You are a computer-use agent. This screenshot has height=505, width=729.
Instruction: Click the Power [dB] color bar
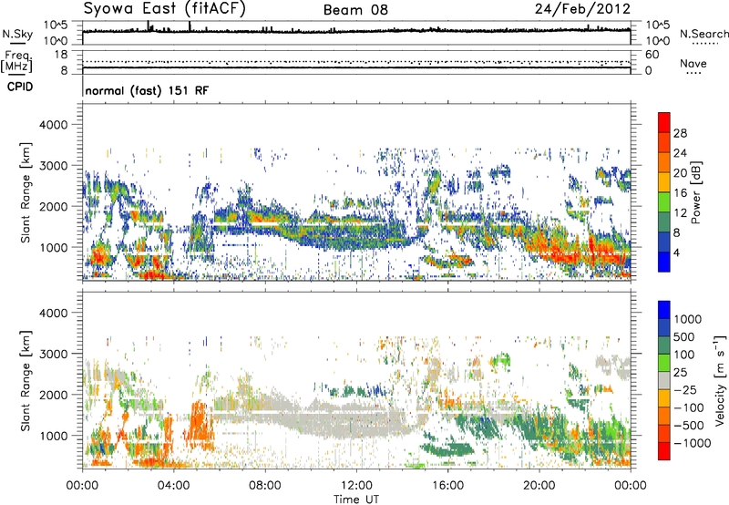pos(664,192)
